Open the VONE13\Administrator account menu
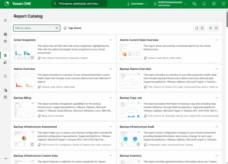Screen dimensions: 228x164 click(170, 4)
